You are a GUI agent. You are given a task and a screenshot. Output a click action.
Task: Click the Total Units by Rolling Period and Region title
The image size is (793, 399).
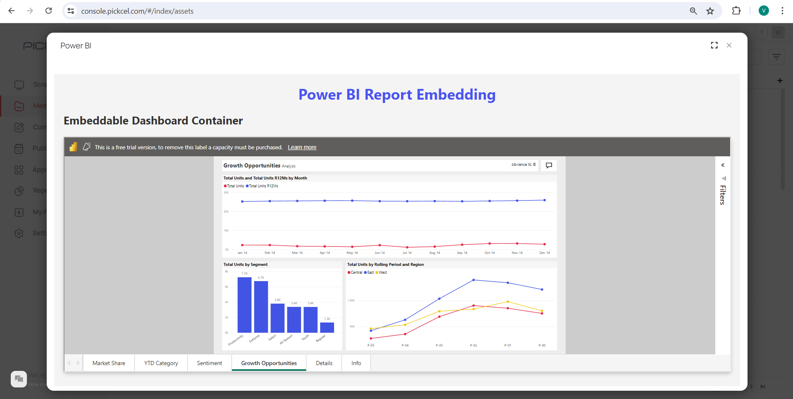coord(385,265)
